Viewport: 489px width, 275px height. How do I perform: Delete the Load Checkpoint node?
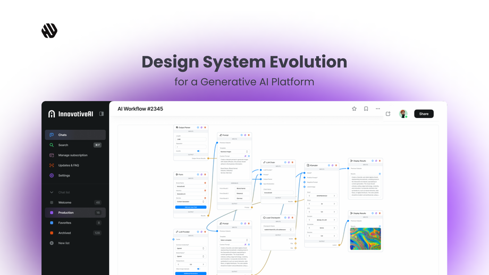[x=292, y=218]
